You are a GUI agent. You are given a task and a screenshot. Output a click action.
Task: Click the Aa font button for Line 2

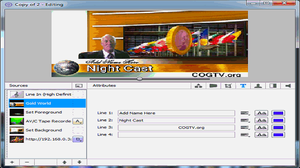coord(262,120)
